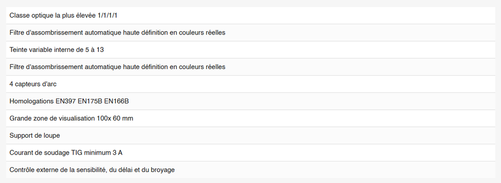Click the "100x 60 mm" dimension text
501x183 pixels.
tap(115, 118)
